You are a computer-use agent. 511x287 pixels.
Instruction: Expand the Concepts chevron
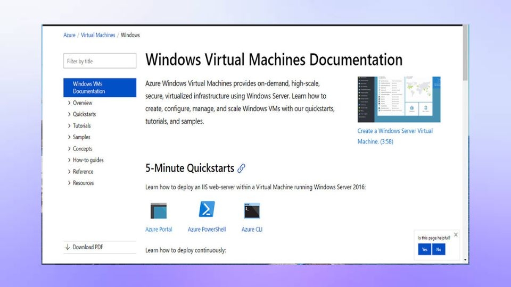69,149
